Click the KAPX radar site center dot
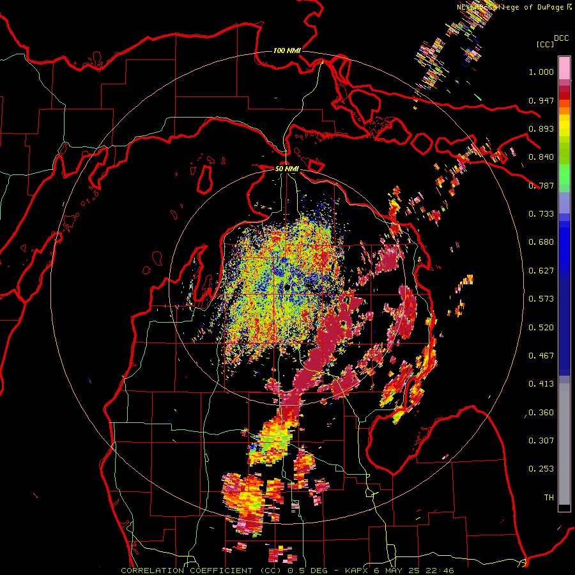The height and width of the screenshot is (575, 575). click(287, 287)
